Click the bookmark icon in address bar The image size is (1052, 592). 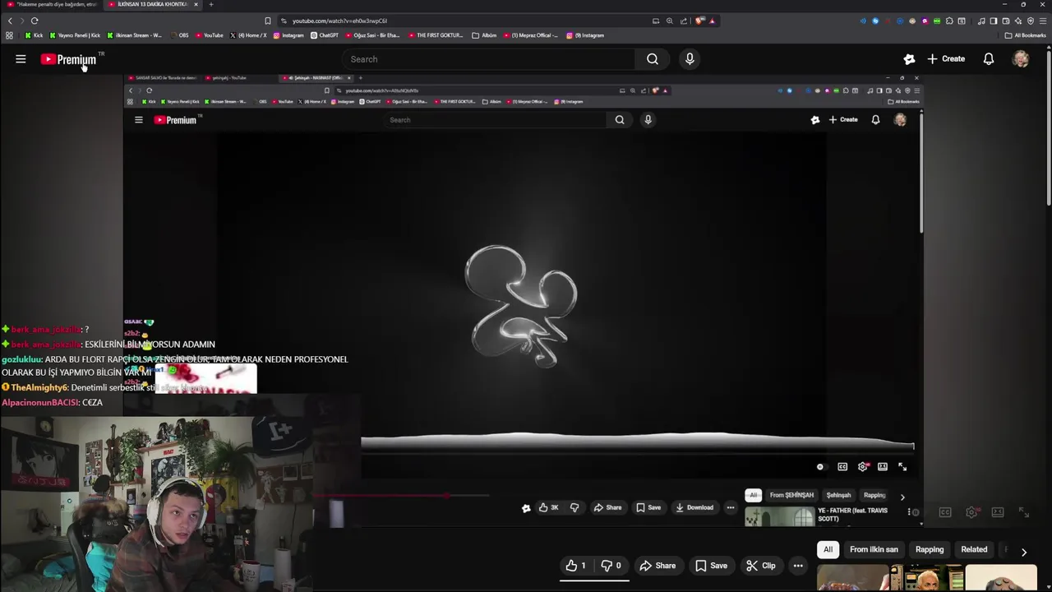tap(267, 21)
